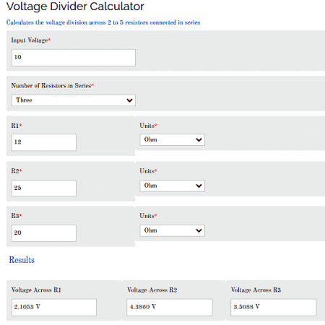Click the Input Voltage field containing 10
The height and width of the screenshot is (325, 325).
coord(74,58)
